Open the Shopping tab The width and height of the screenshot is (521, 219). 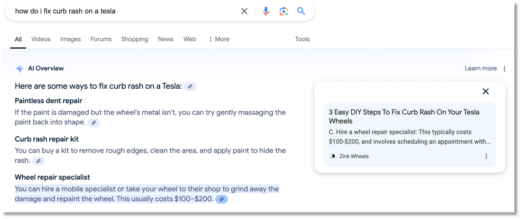pyautogui.click(x=135, y=39)
